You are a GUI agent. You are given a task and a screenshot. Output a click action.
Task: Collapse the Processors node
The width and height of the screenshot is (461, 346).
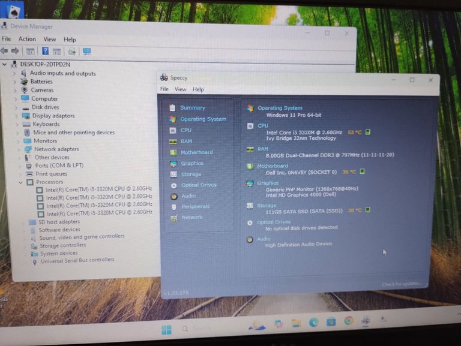click(20, 182)
